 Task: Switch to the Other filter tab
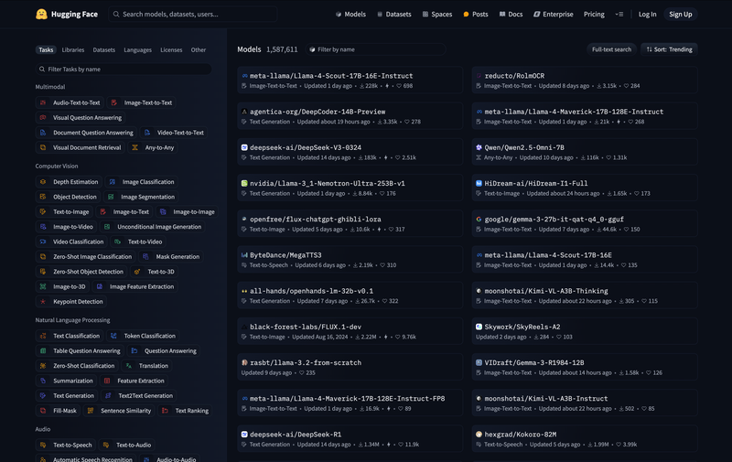[x=199, y=50]
